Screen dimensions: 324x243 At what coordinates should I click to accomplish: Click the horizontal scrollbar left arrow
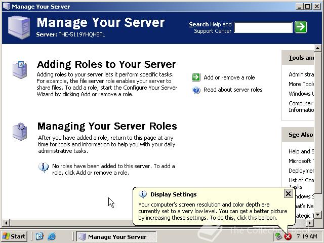tap(6, 223)
